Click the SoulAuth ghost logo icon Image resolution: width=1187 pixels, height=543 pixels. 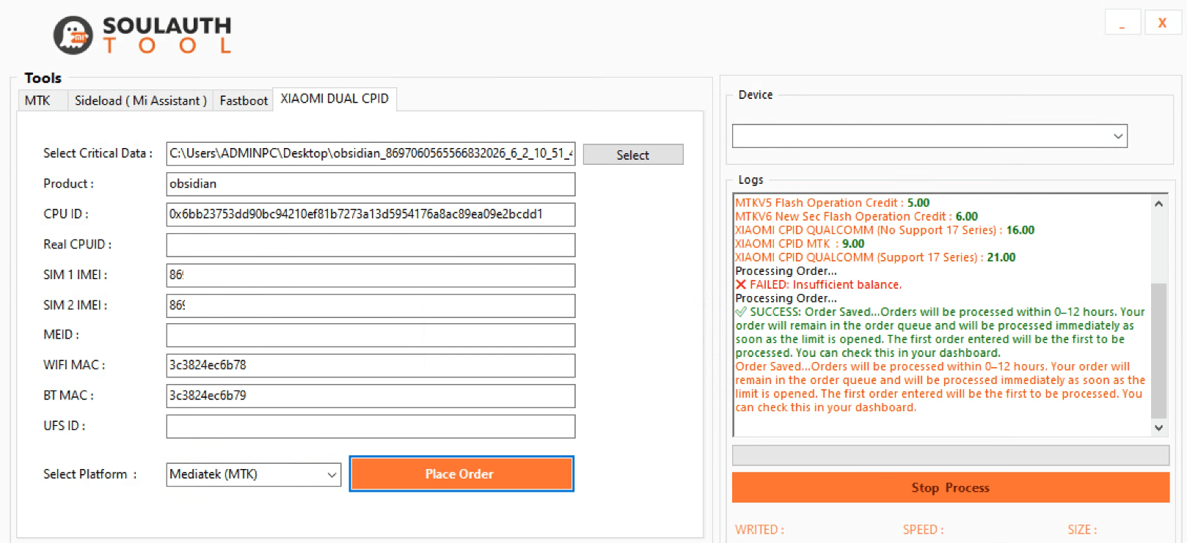(73, 35)
